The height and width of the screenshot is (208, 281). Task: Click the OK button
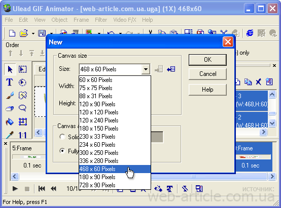click(207, 60)
